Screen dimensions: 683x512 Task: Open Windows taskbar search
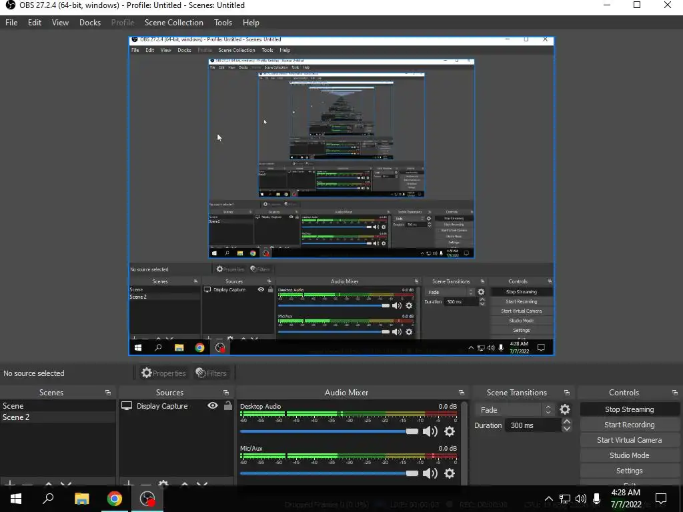click(x=48, y=499)
